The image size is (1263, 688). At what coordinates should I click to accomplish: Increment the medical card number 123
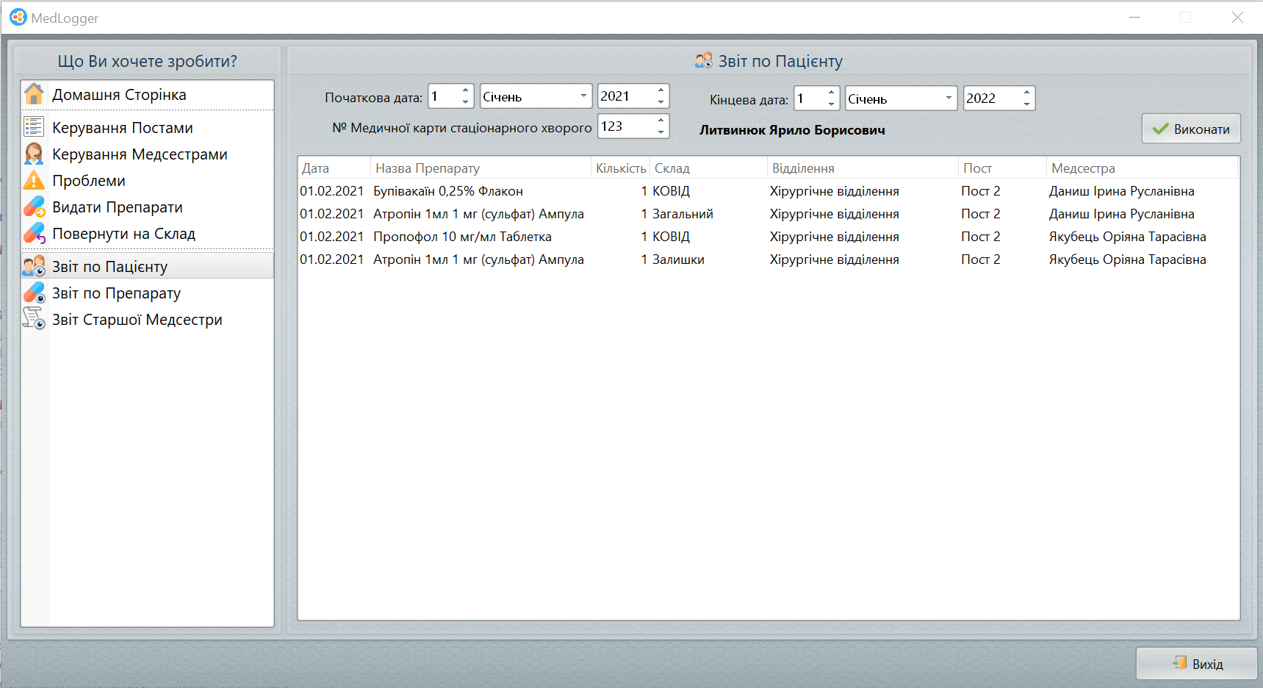click(661, 121)
